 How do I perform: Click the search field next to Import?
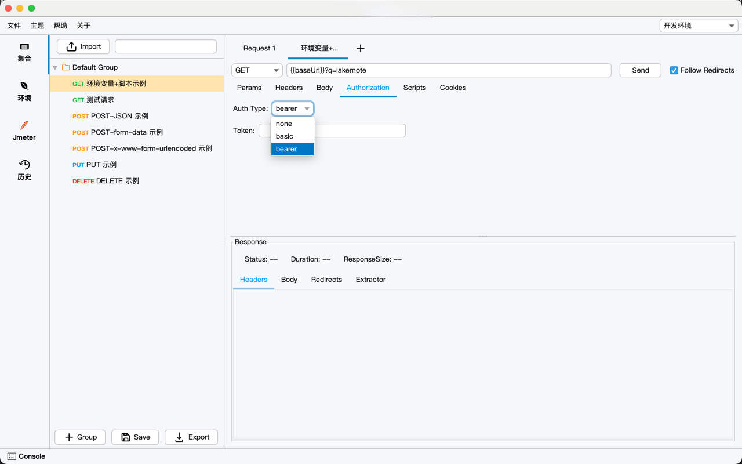[166, 46]
